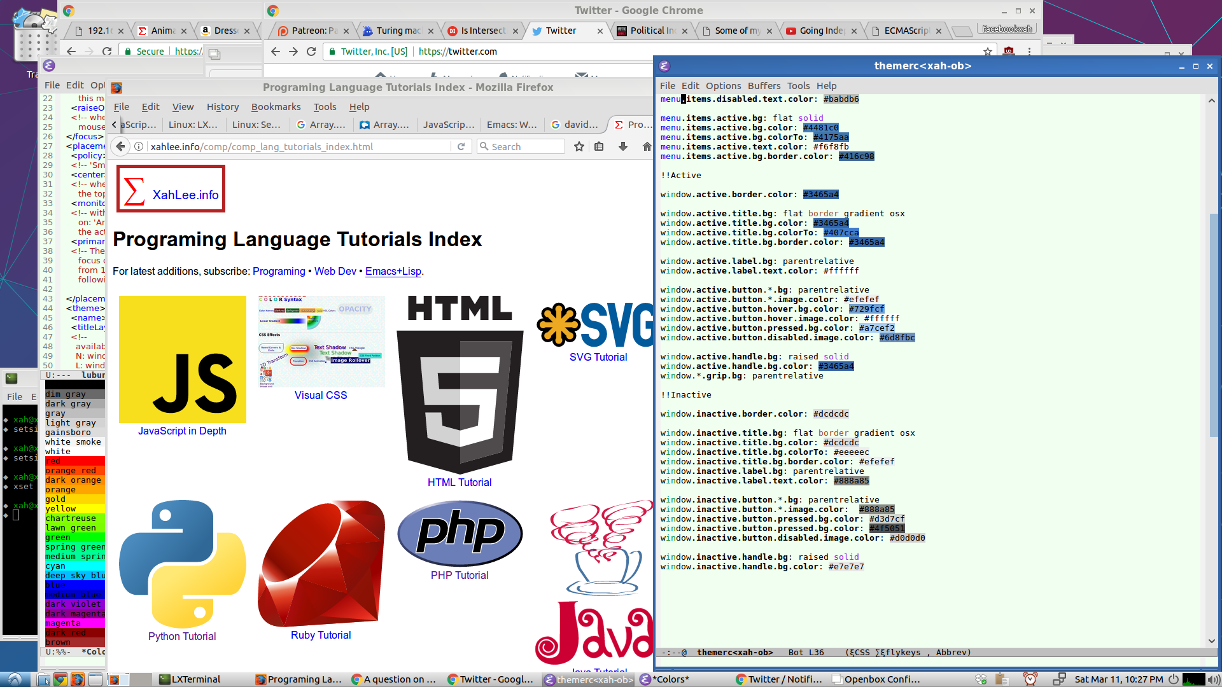Open SVG Tutorial link
The height and width of the screenshot is (687, 1222).
(x=598, y=357)
